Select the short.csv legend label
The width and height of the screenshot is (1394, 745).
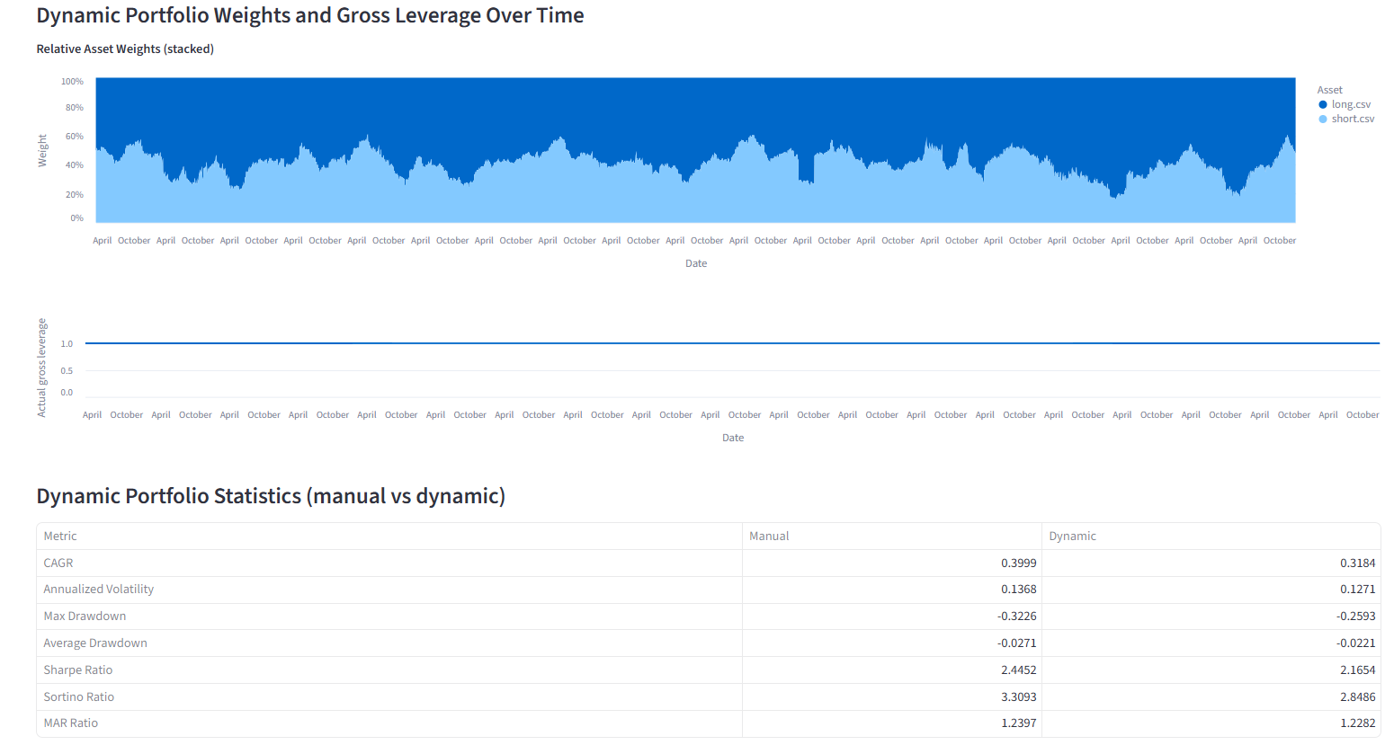click(x=1353, y=119)
